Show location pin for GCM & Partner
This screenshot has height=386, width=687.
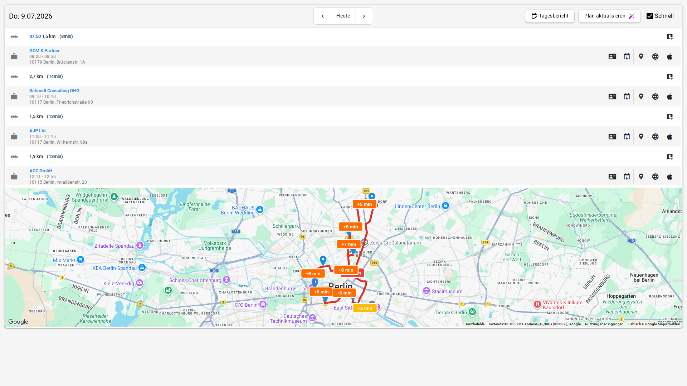click(x=641, y=56)
